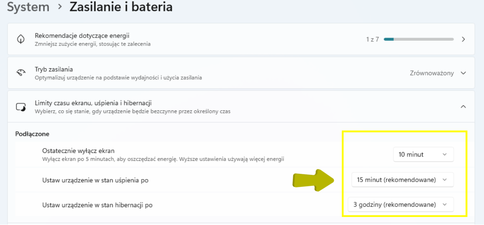Click the breadcrumb separator after System
The height and width of the screenshot is (225, 484).
pyautogui.click(x=60, y=7)
